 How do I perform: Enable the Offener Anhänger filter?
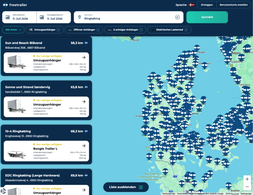[x=84, y=30]
